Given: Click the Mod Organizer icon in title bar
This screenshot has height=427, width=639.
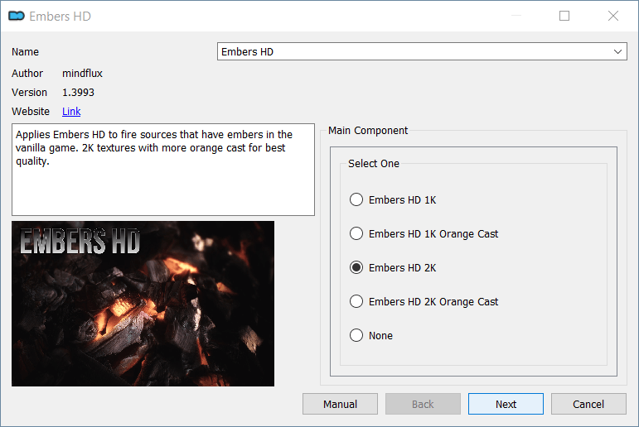Looking at the screenshot, I should pyautogui.click(x=17, y=16).
